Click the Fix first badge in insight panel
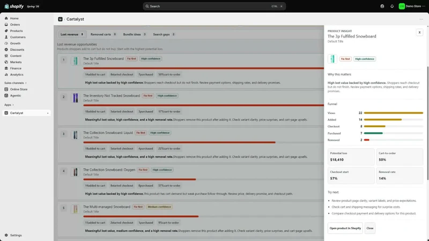Image resolution: width=429 pixels, height=241 pixels. pyautogui.click(x=345, y=59)
